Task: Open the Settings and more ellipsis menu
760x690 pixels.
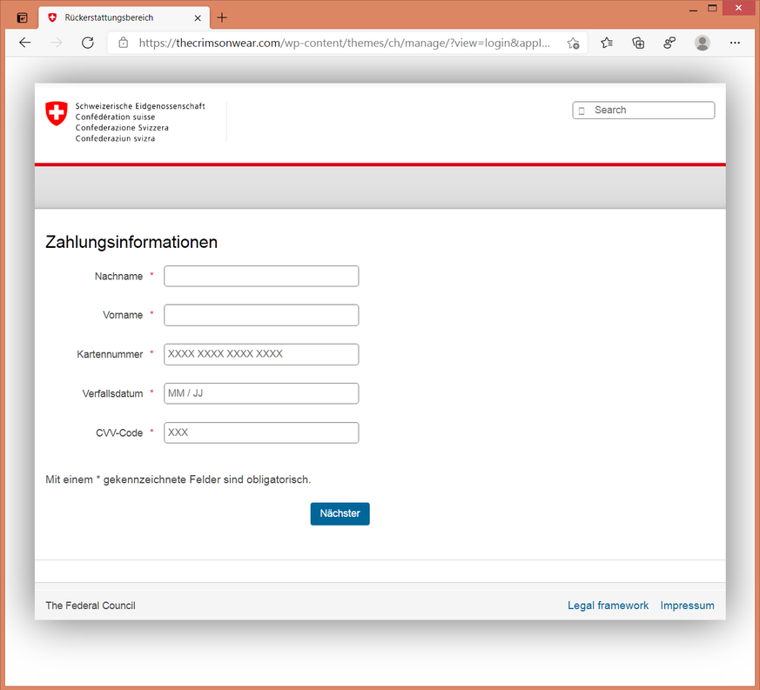Action: tap(735, 43)
